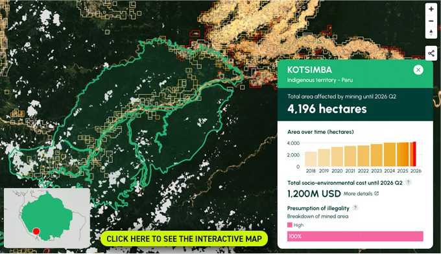Zoom in on the map
The width and height of the screenshot is (441, 254).
pyautogui.click(x=431, y=9)
